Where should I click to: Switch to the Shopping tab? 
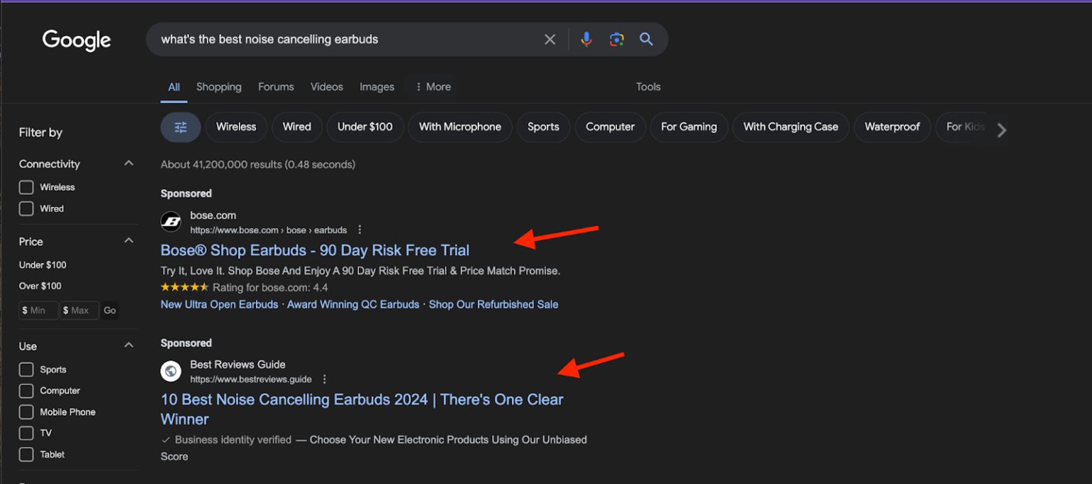click(218, 87)
